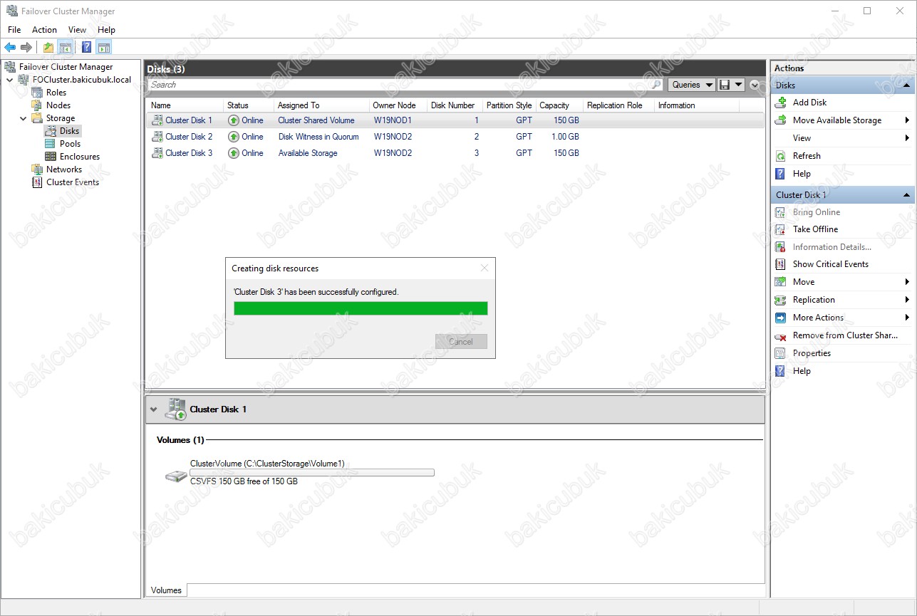Viewport: 917px width, 616px height.
Task: Toggle the Action pane toolbar icon
Action: coord(104,48)
